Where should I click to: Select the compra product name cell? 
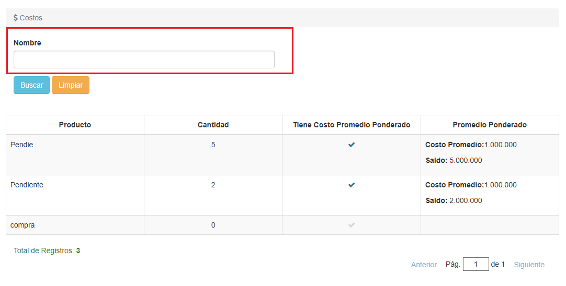point(22,225)
